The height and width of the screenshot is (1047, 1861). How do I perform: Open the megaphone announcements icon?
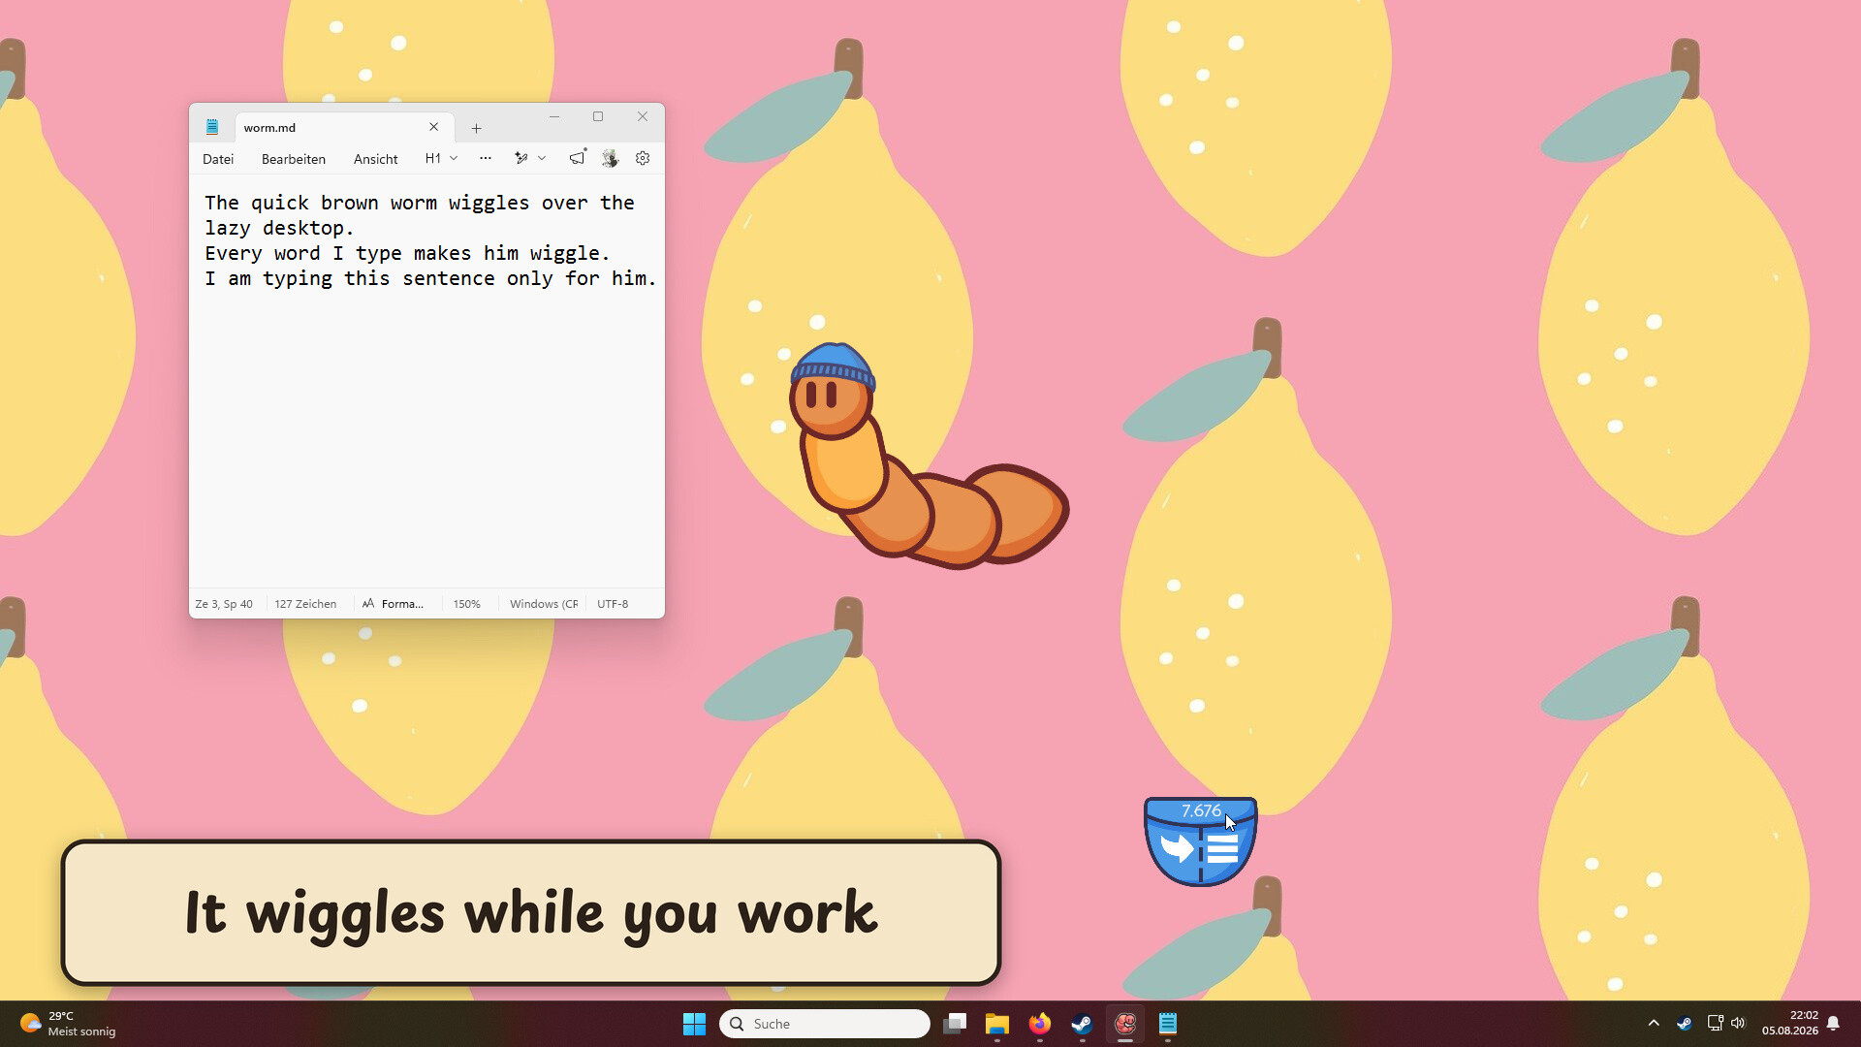tap(578, 157)
